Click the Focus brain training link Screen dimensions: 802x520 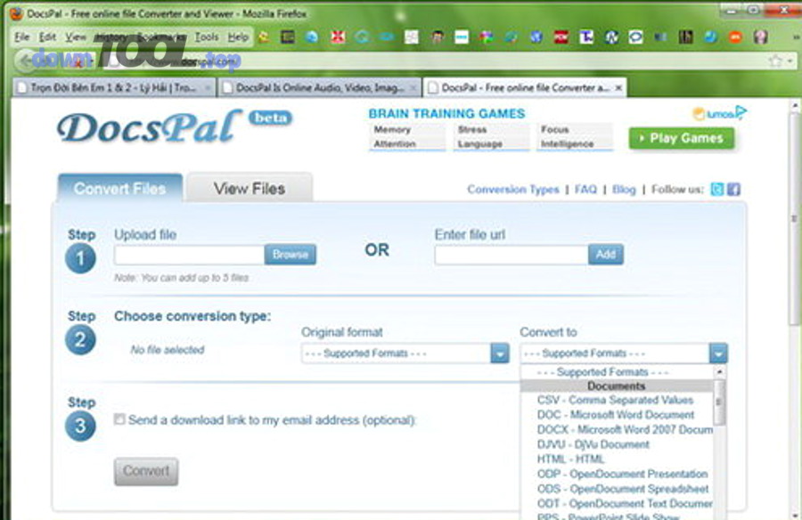point(555,129)
